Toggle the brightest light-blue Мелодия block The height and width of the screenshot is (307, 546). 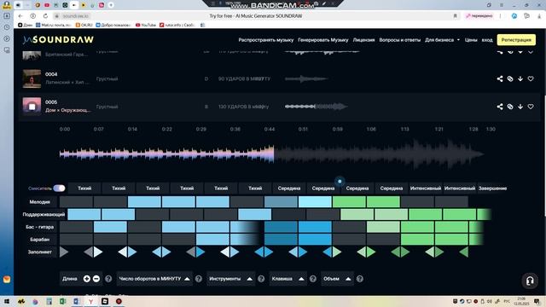click(x=315, y=202)
